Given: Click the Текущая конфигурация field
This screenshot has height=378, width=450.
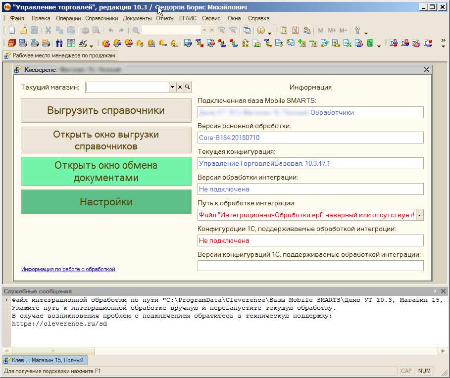Looking at the screenshot, I should click(310, 163).
